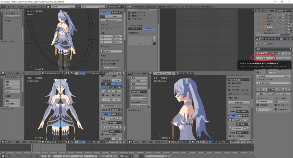Open the Add Modifier (追加) dropdown
This screenshot has height=158, width=293.
[273, 49]
